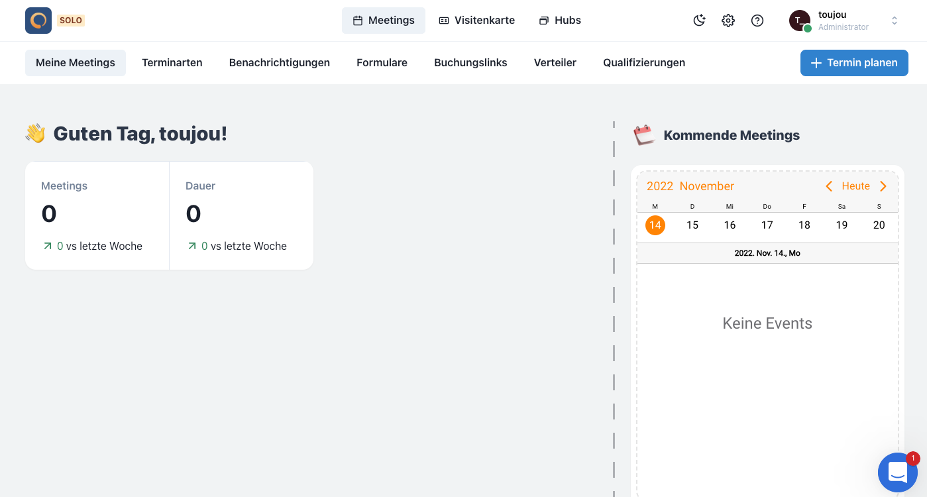Go to next week in calendar
Screen dimensions: 927x497
[x=883, y=186]
